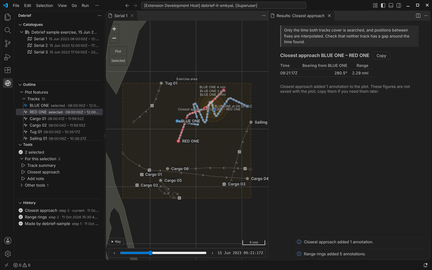Open the Accounts menu icon
Viewport: 432px width, 270px height.
coord(8,241)
